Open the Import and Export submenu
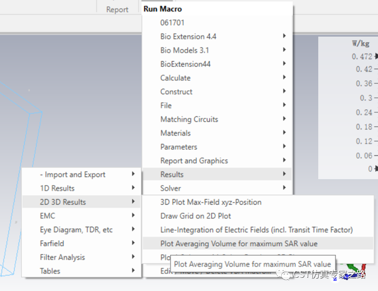This screenshot has width=378, height=291. [x=81, y=174]
